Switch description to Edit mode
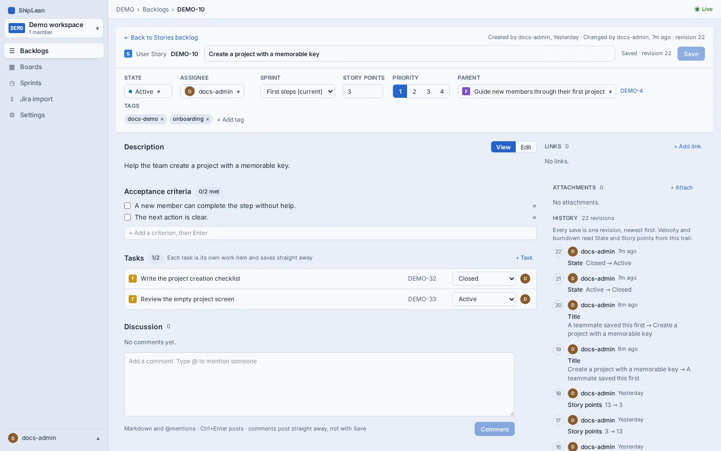The width and height of the screenshot is (721, 451). point(526,147)
